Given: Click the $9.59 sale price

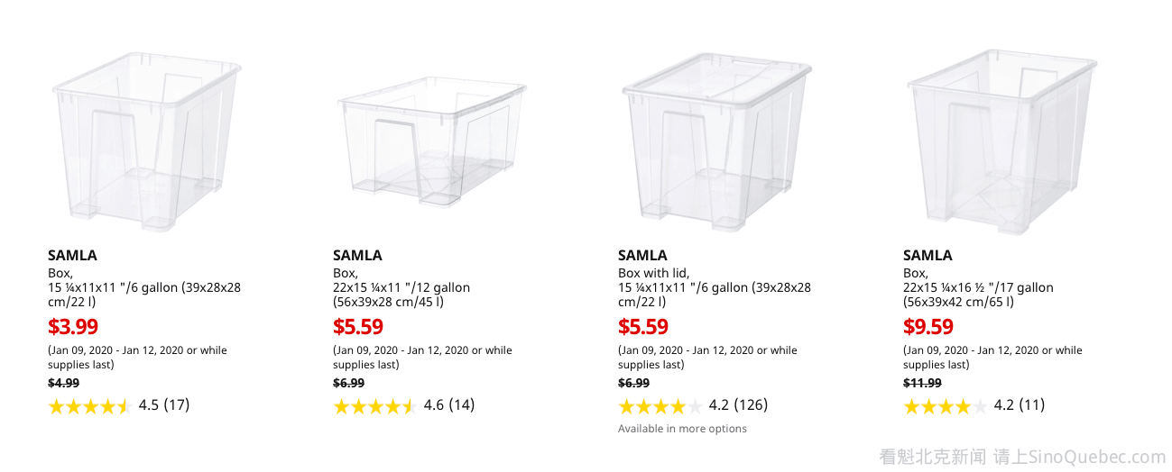Looking at the screenshot, I should click(928, 326).
